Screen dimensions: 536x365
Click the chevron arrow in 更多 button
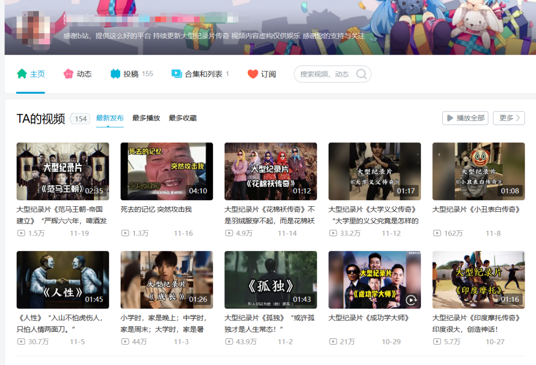[518, 118]
